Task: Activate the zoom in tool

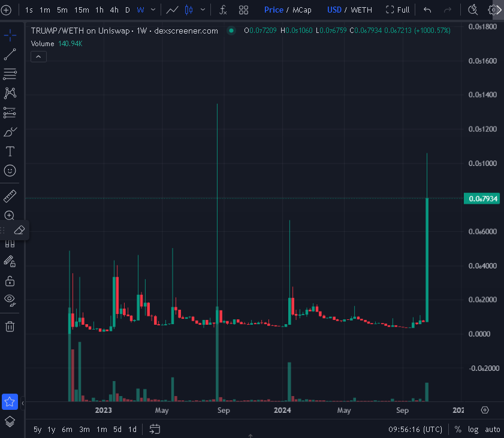Action: tap(10, 215)
